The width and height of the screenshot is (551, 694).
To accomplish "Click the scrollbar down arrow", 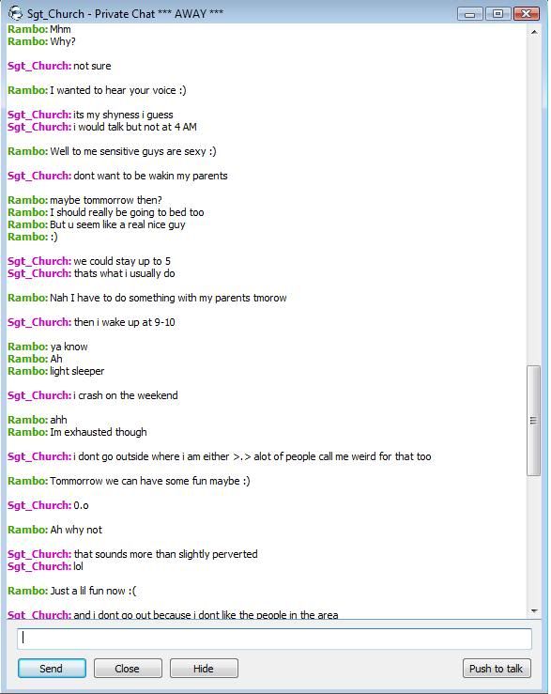I will (x=534, y=610).
